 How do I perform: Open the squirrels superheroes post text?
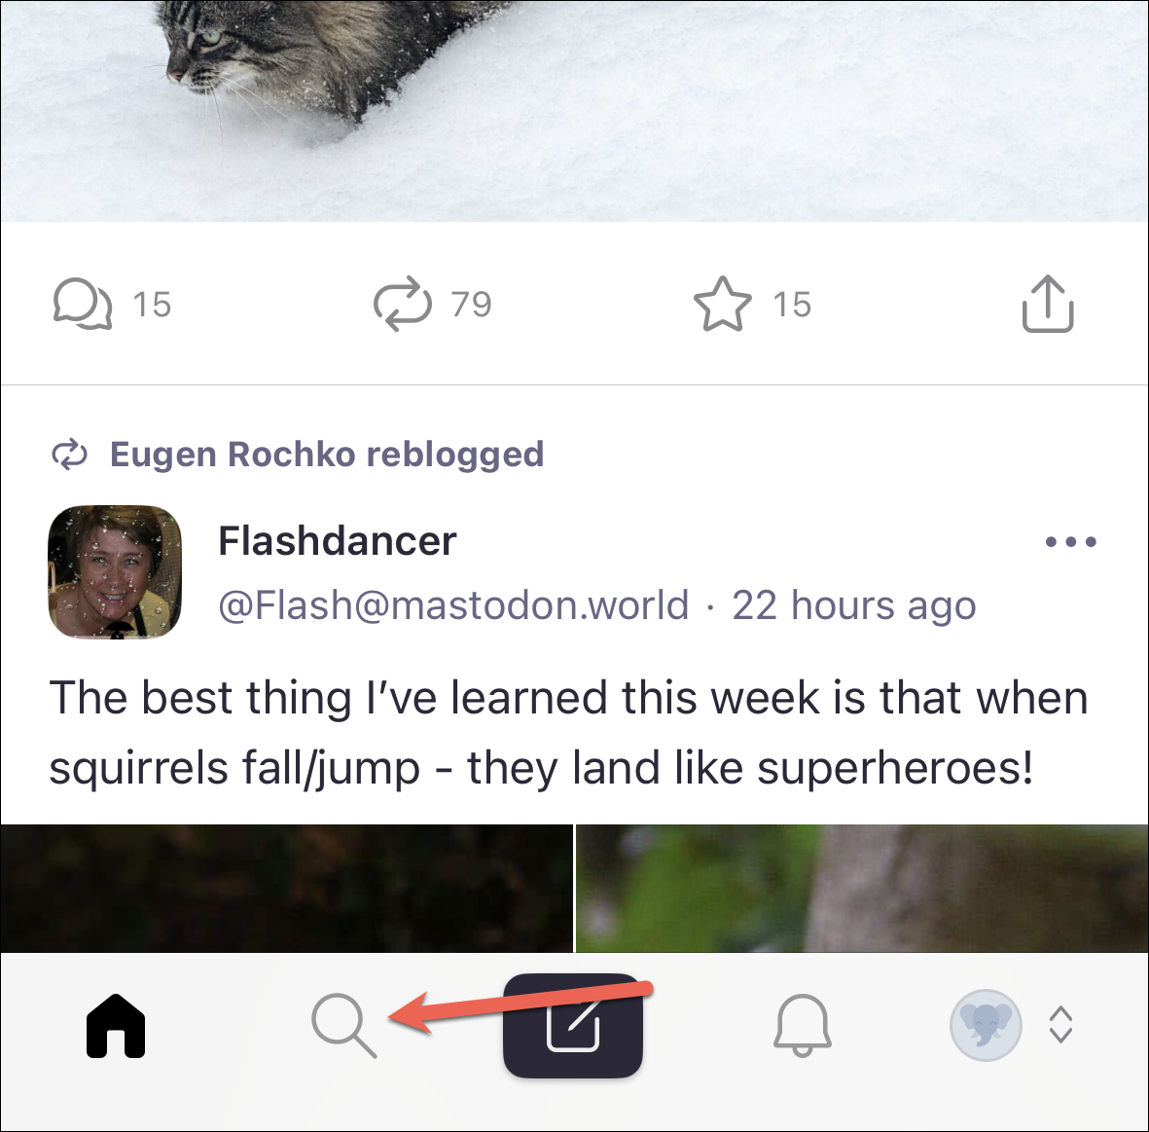(x=568, y=732)
